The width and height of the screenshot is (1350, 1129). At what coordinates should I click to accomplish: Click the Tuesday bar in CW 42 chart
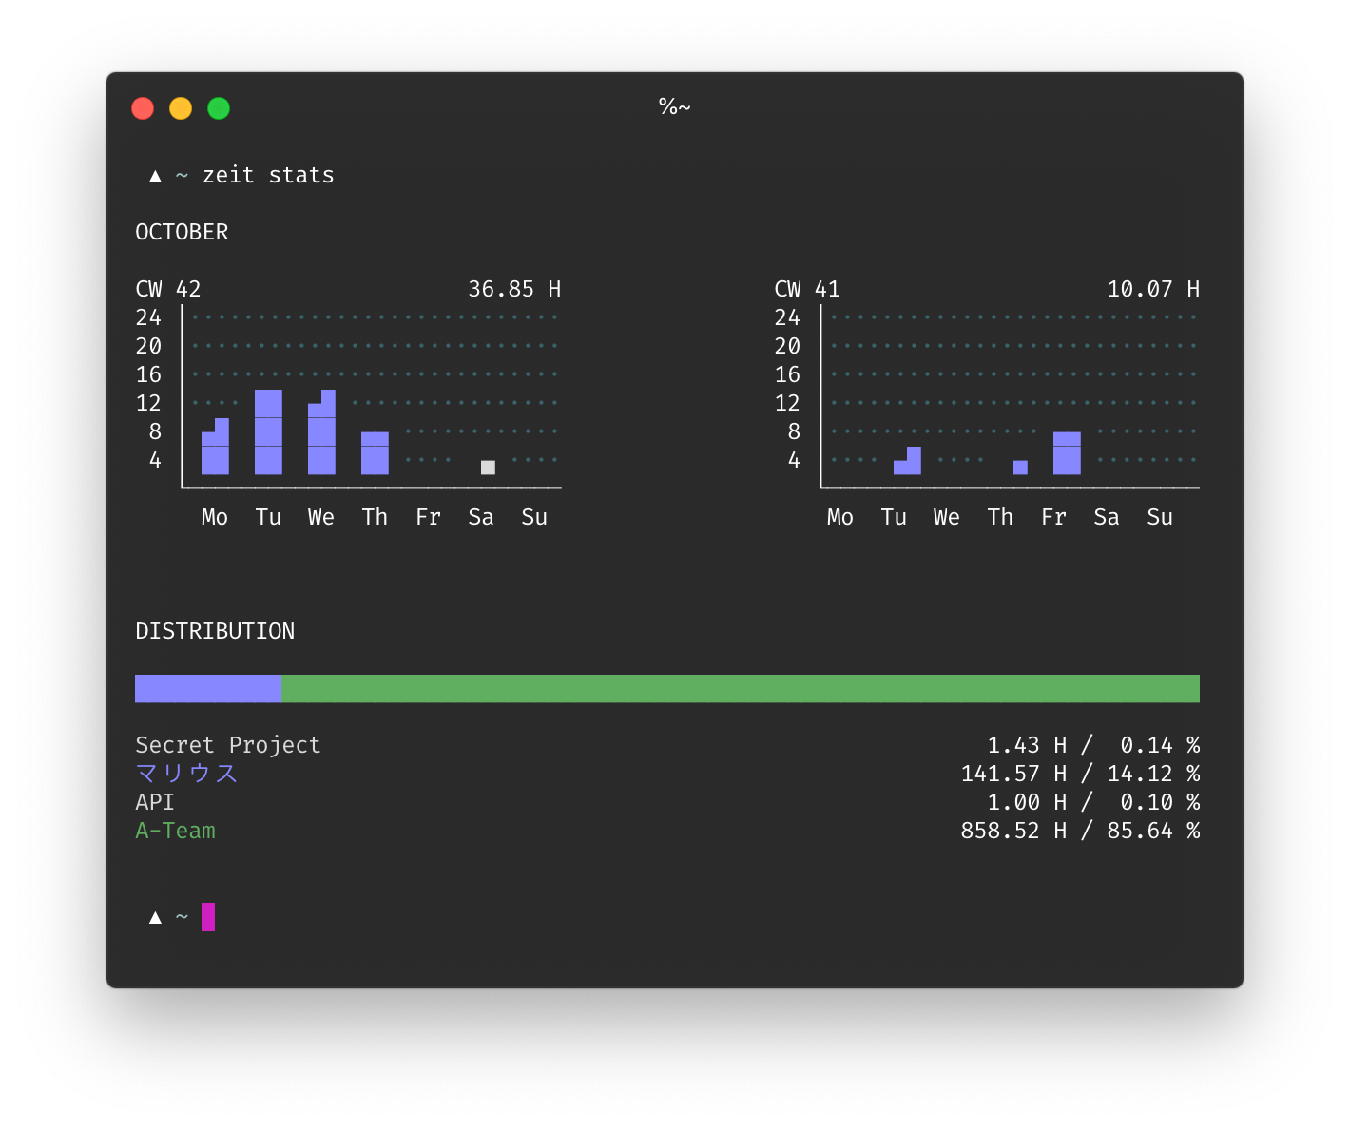(268, 432)
